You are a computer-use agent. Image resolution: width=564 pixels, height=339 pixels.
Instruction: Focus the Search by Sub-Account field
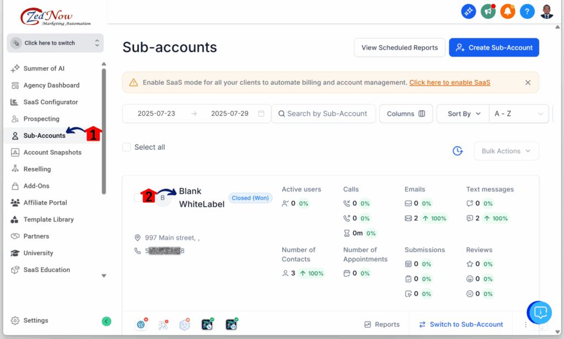click(323, 114)
